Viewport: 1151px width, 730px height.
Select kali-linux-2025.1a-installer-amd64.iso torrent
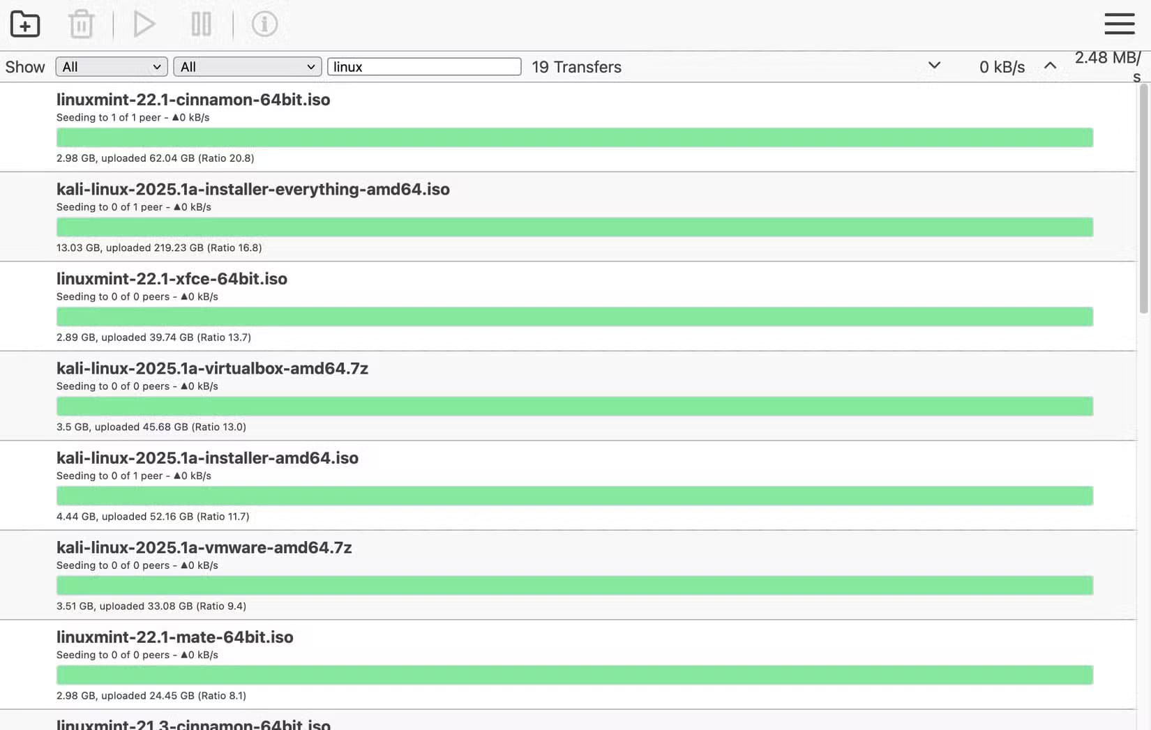pyautogui.click(x=568, y=486)
